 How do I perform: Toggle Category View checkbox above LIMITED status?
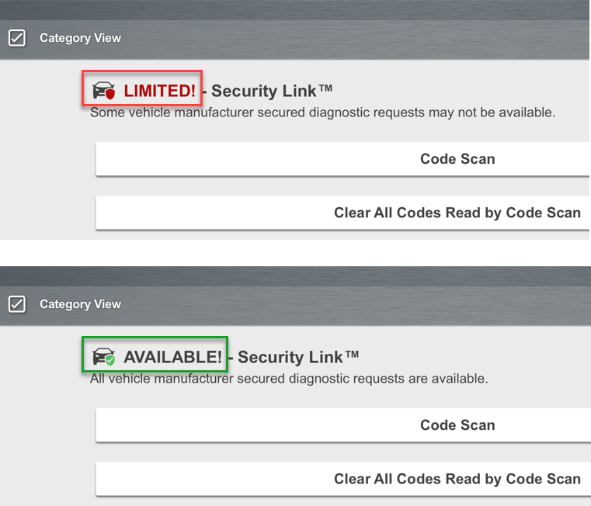17,38
